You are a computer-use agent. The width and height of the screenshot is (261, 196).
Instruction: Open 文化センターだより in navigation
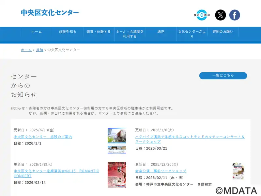pos(192,34)
